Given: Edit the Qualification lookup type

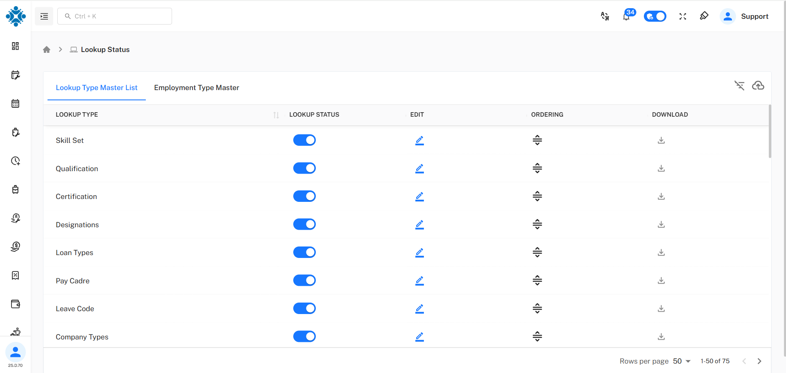Looking at the screenshot, I should (419, 168).
